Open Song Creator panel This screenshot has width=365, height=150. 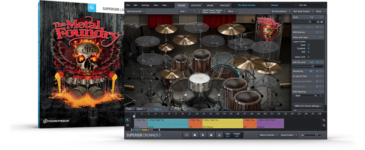click(289, 135)
